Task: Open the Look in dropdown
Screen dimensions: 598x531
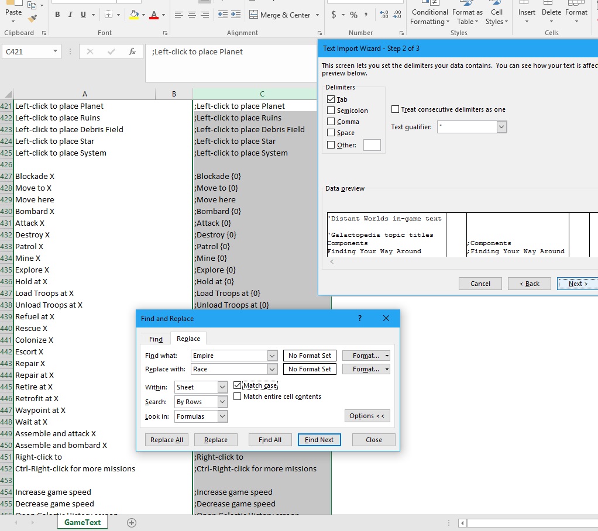Action: (x=222, y=416)
